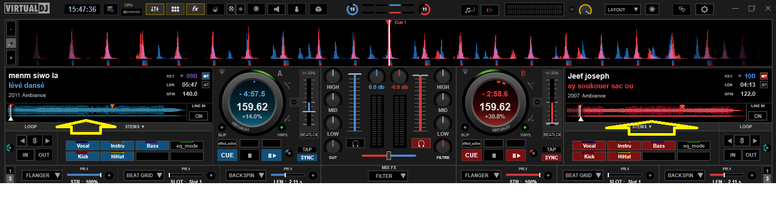The height and width of the screenshot is (202, 776).
Task: Show the fx effects panel
Action: pyautogui.click(x=195, y=9)
